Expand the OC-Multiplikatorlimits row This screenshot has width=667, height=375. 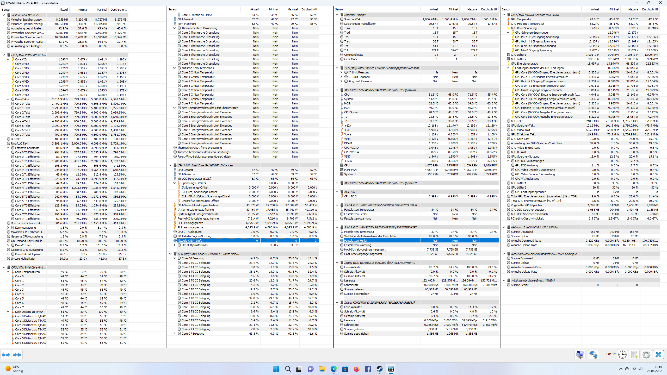[175, 245]
